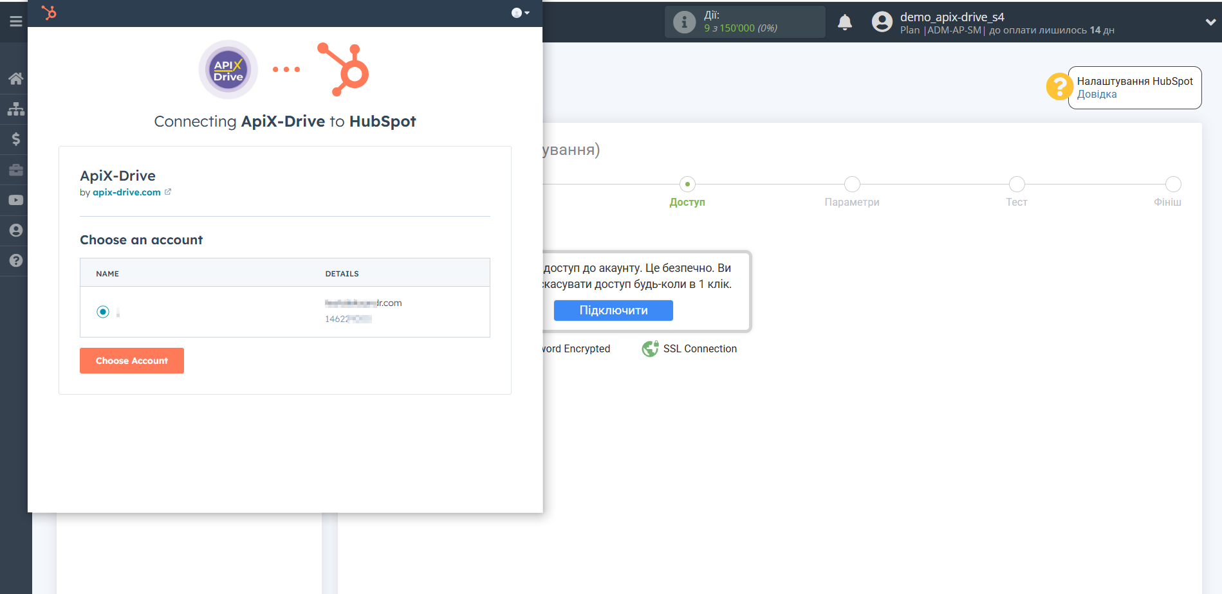
Task: Click the ApiX-Drive logo circle
Action: (228, 69)
